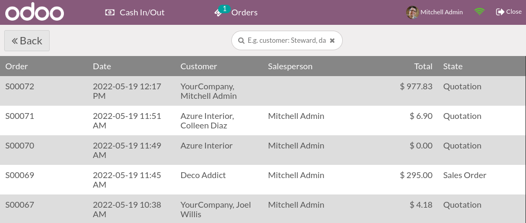Click the Orders ticket icon with badge
This screenshot has height=223, width=526.
(x=219, y=12)
